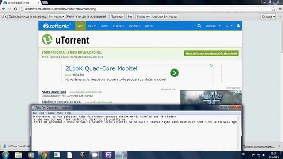Viewport: 283px width, 159px height.
Task: Expand the EN language dropdown
Action: click(x=229, y=26)
